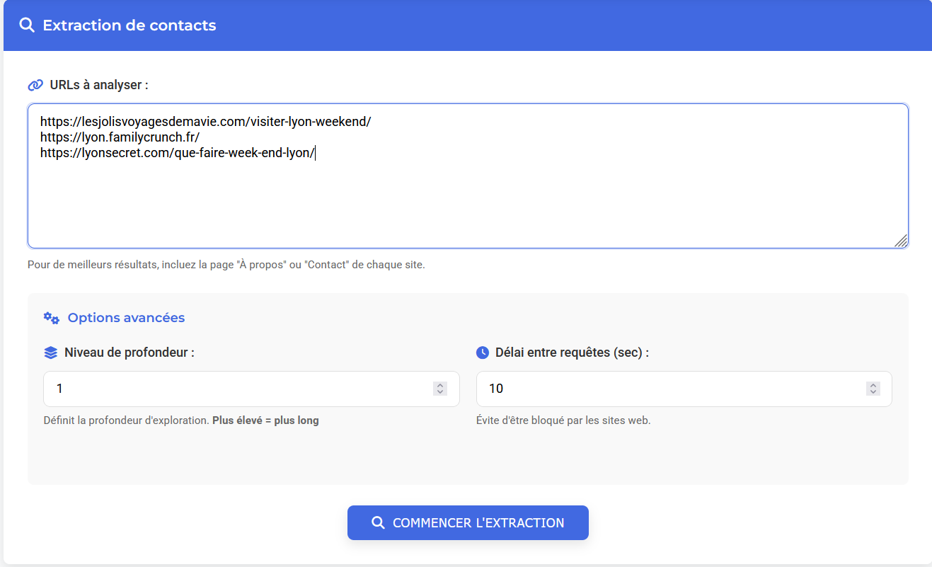Focus the "Délai entre requêtes" number field

pos(637,389)
